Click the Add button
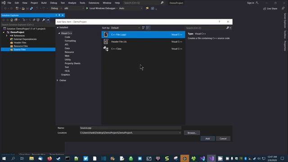This screenshot has width=288, height=162. pos(207,139)
